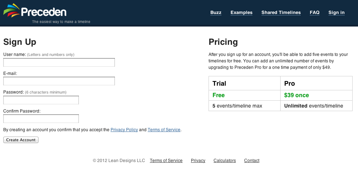Click the Sign in link
Viewport: 358px width, 176px height.
[x=336, y=13]
